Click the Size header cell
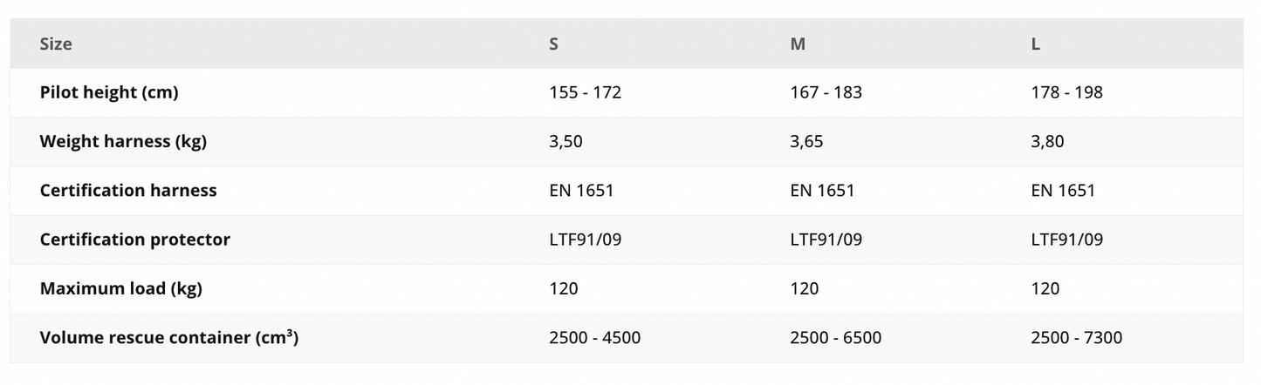 click(x=56, y=44)
